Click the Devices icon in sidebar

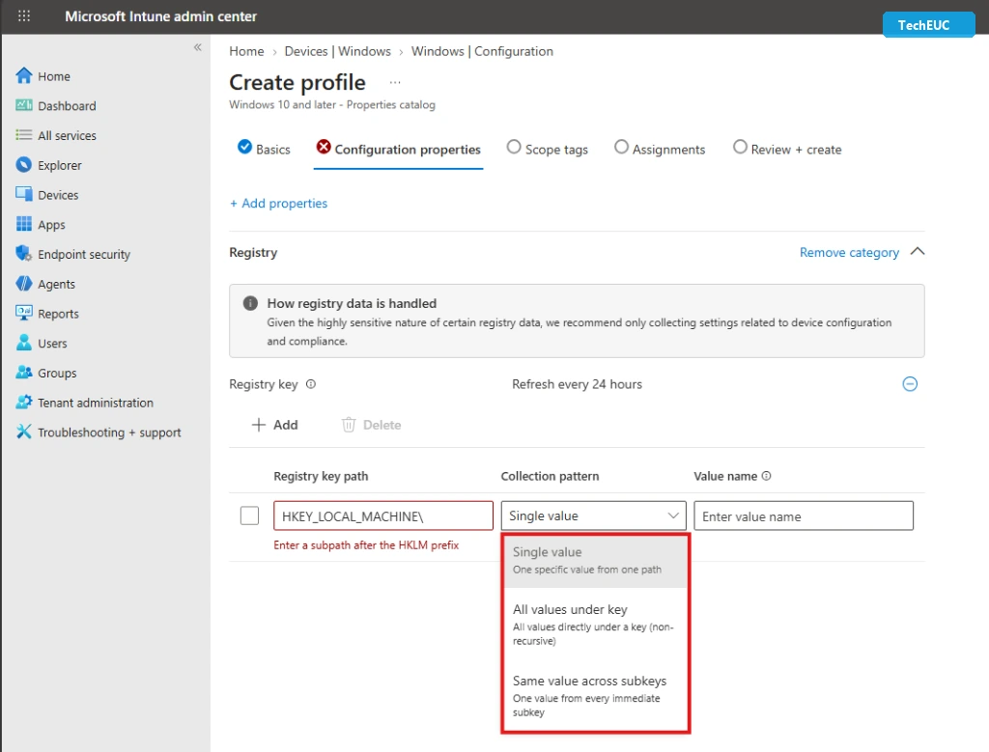[x=24, y=194]
